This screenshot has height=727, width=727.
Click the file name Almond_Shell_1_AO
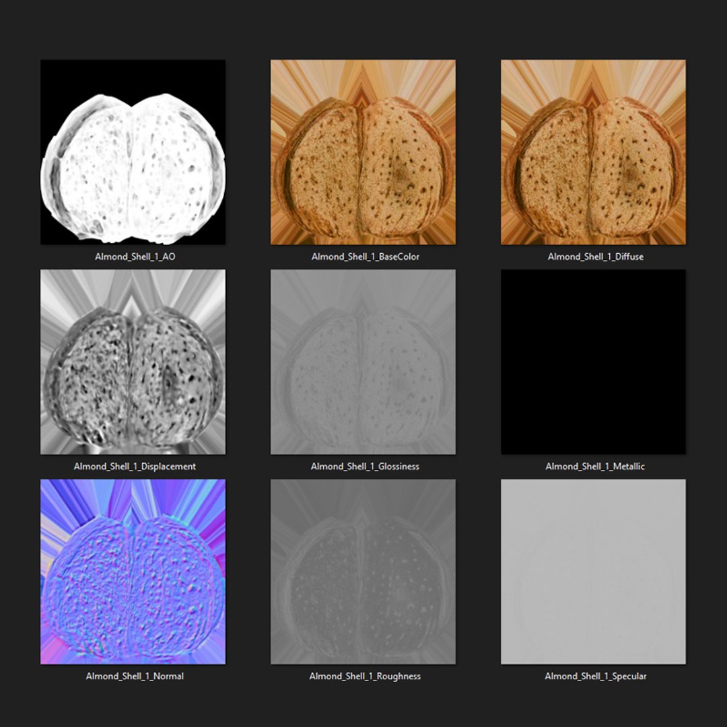(135, 256)
